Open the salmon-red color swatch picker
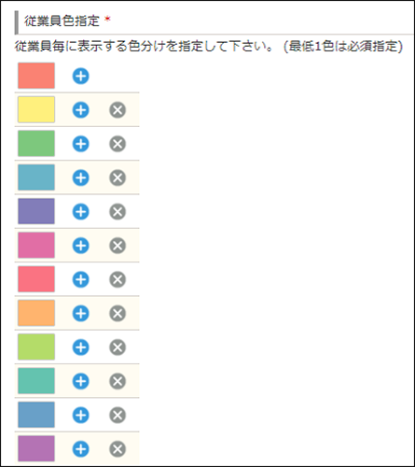Viewport: 415px width, 467px height. [x=36, y=76]
